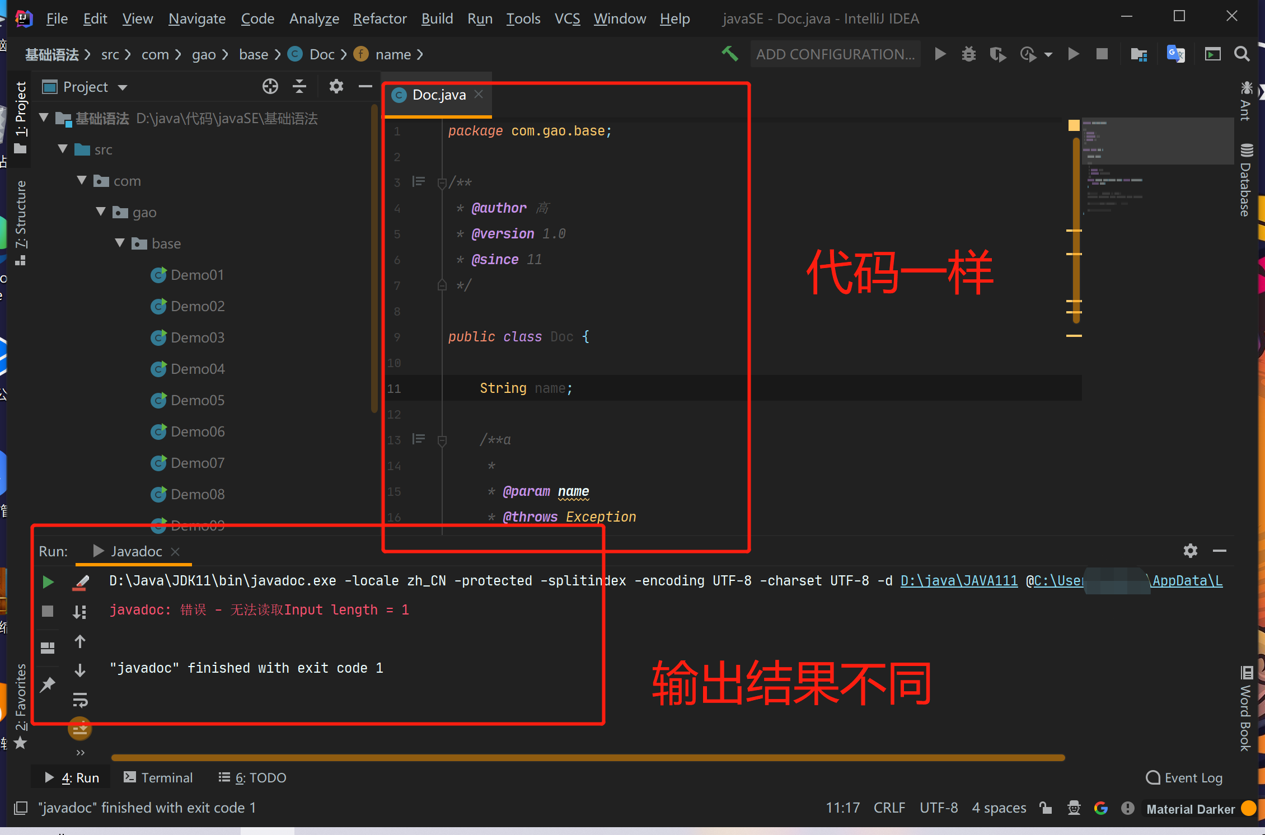Image resolution: width=1265 pixels, height=835 pixels.
Task: Toggle soft-wrap in Run console
Action: point(80,700)
